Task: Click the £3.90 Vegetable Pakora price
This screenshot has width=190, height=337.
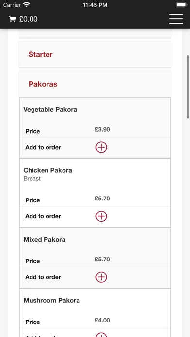Action: pos(102,129)
